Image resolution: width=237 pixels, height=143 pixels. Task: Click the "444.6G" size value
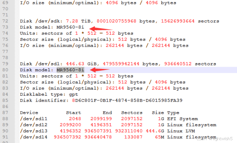tap(155, 131)
